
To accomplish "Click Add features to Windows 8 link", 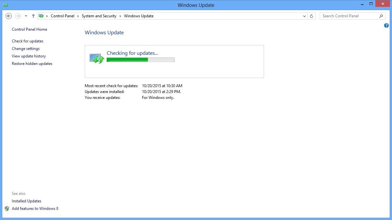I will point(35,208).
